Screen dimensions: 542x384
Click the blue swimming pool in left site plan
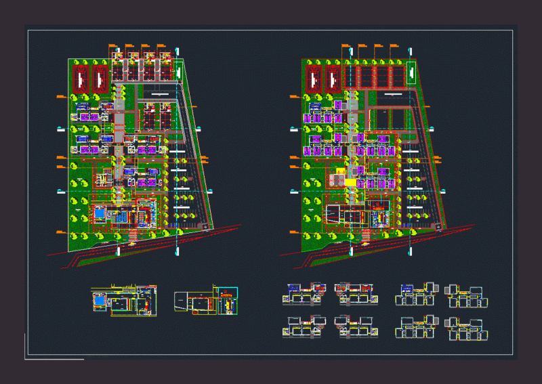100,213
